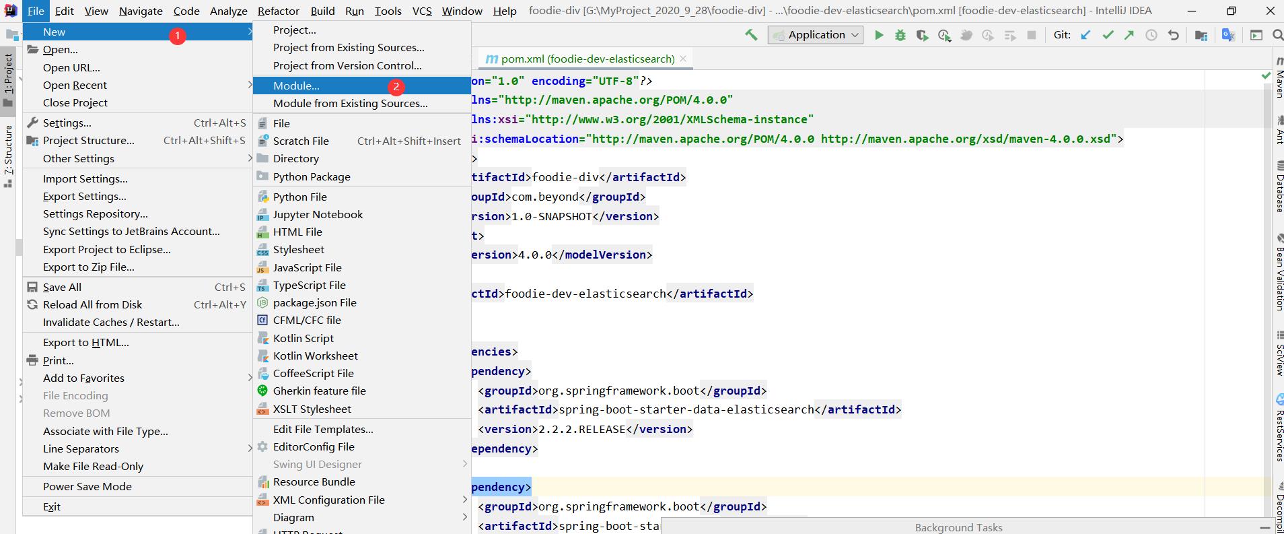Click the Run Anything toolbar icon
The image size is (1284, 534).
(x=1256, y=35)
